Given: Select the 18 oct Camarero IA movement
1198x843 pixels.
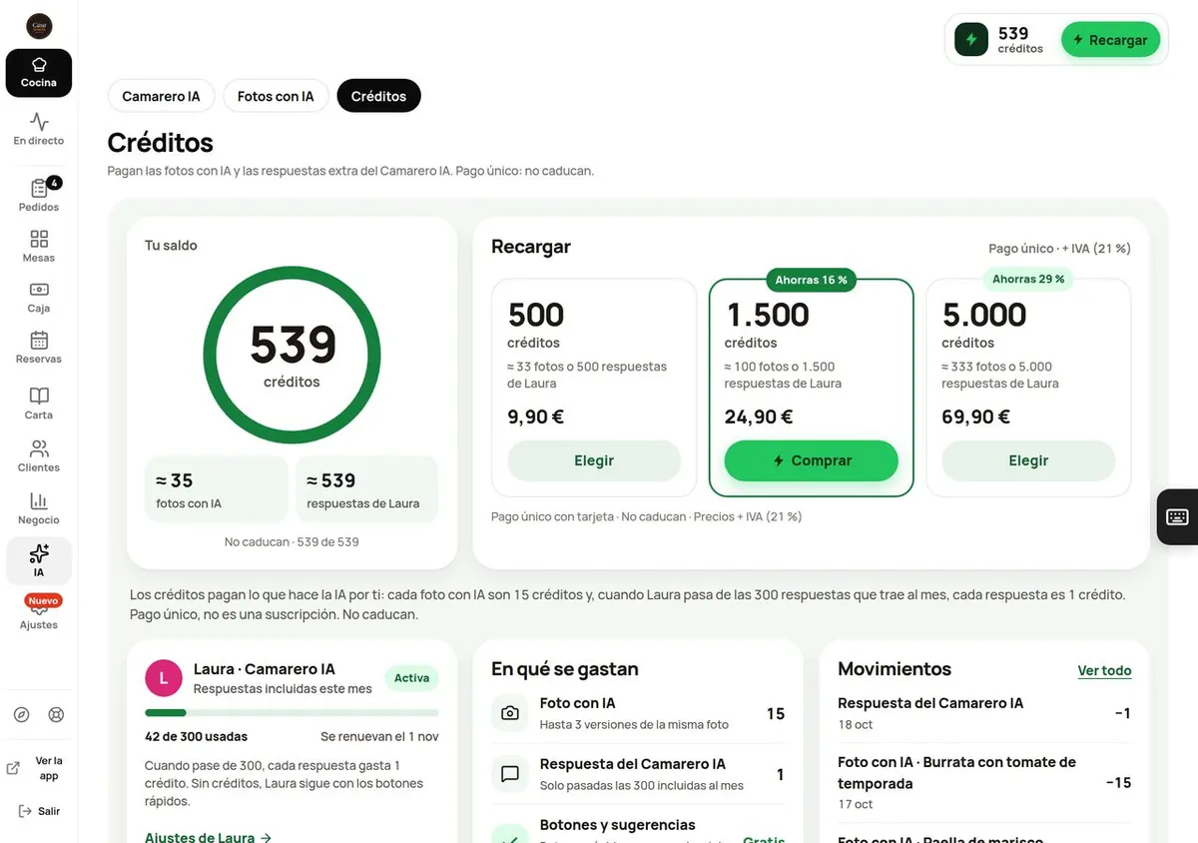Looking at the screenshot, I should click(984, 713).
